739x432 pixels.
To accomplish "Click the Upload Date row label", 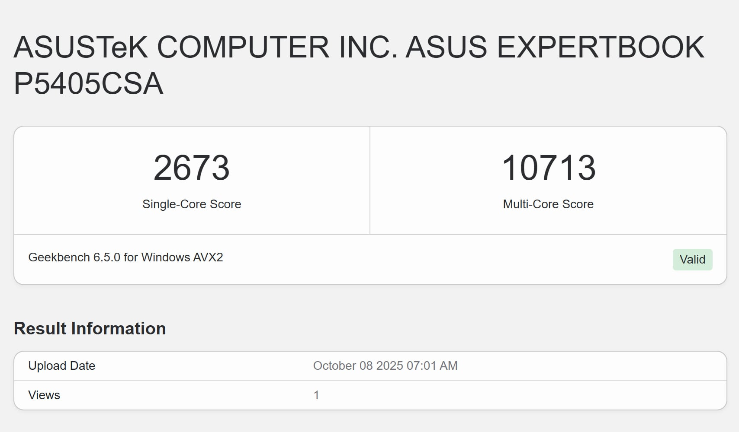I will [x=61, y=365].
